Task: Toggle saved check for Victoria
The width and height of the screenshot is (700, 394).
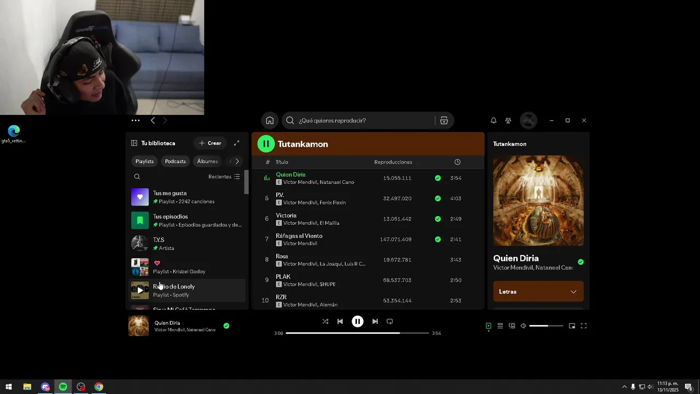Action: (x=437, y=219)
